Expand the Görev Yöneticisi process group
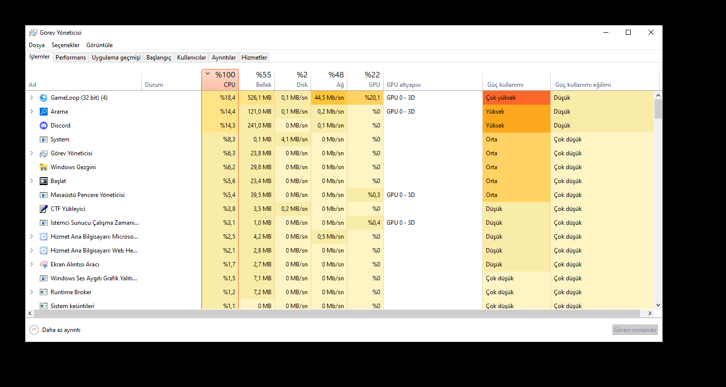This screenshot has width=726, height=387. pos(32,153)
